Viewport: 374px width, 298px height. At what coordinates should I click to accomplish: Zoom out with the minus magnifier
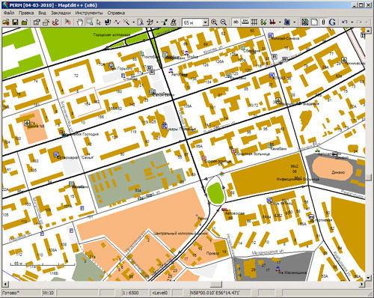[x=224, y=22]
